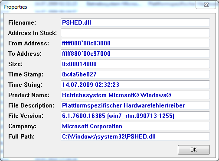Click the 'Size:' label
This screenshot has width=219, height=161.
[x=16, y=64]
